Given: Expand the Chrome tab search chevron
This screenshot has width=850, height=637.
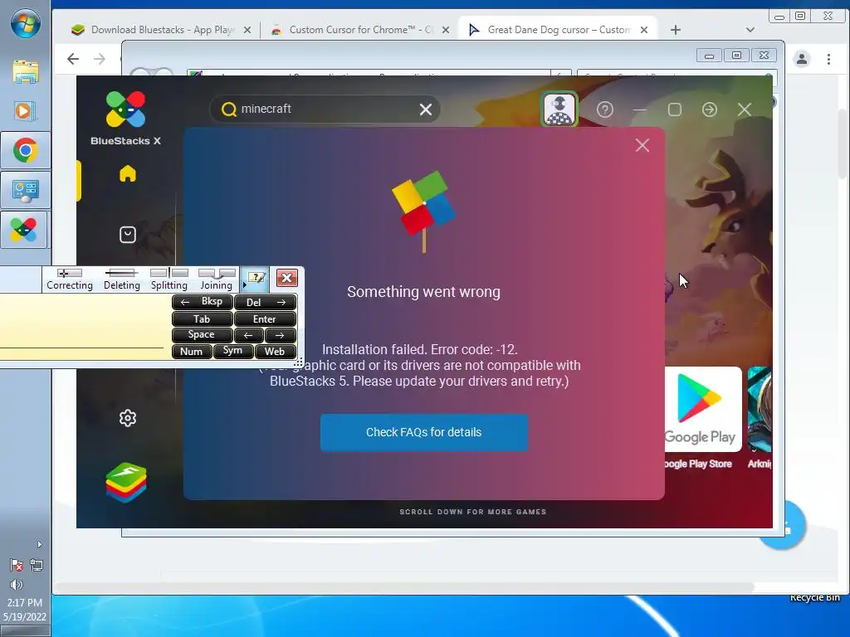Looking at the screenshot, I should (750, 30).
